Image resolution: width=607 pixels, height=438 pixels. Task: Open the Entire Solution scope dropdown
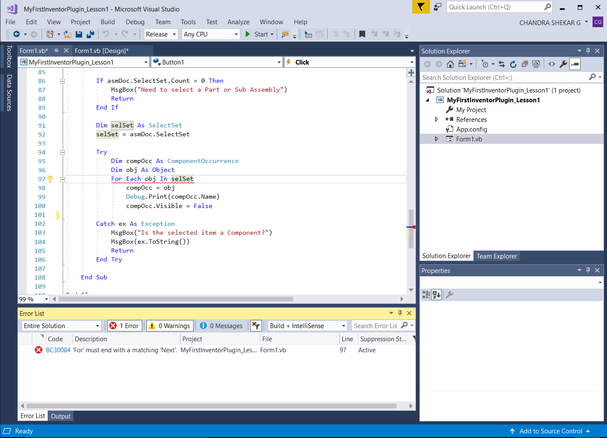click(x=62, y=326)
